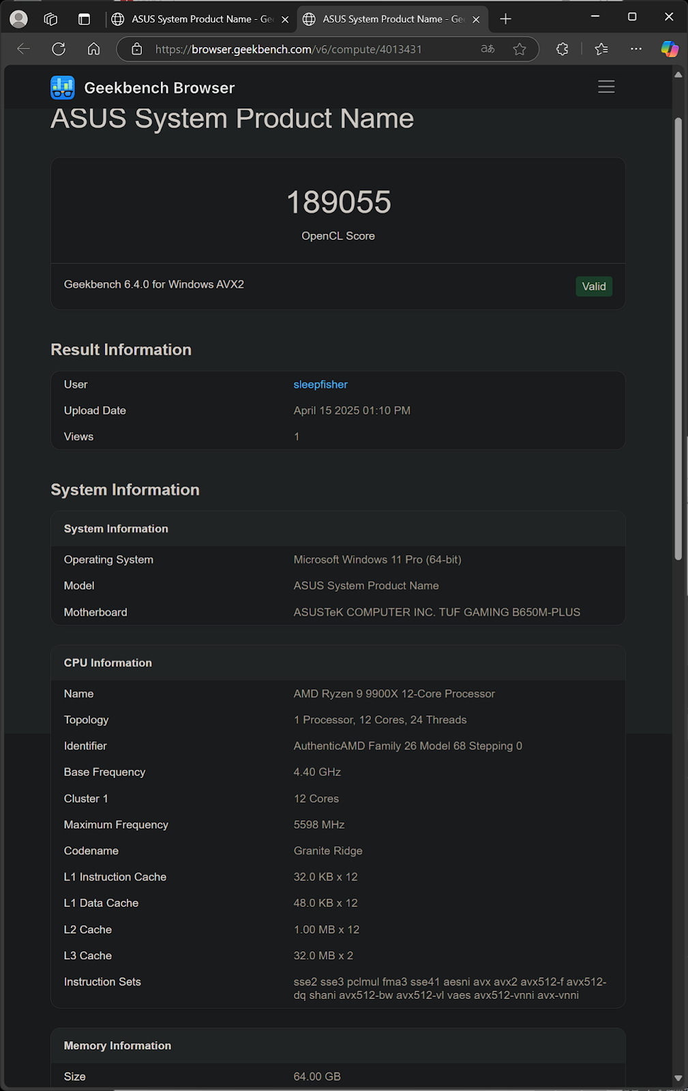Maximize the browser window
Image resolution: width=688 pixels, height=1091 pixels.
point(632,17)
